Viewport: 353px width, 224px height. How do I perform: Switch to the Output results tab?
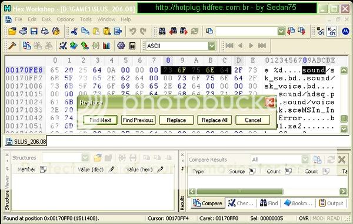pyautogui.click(x=331, y=203)
